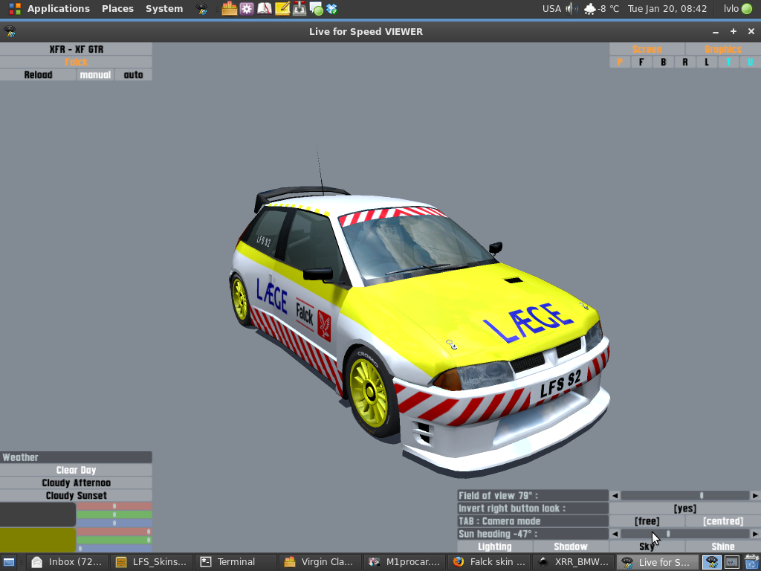Adjust the green slider of grey swatch

click(114, 514)
